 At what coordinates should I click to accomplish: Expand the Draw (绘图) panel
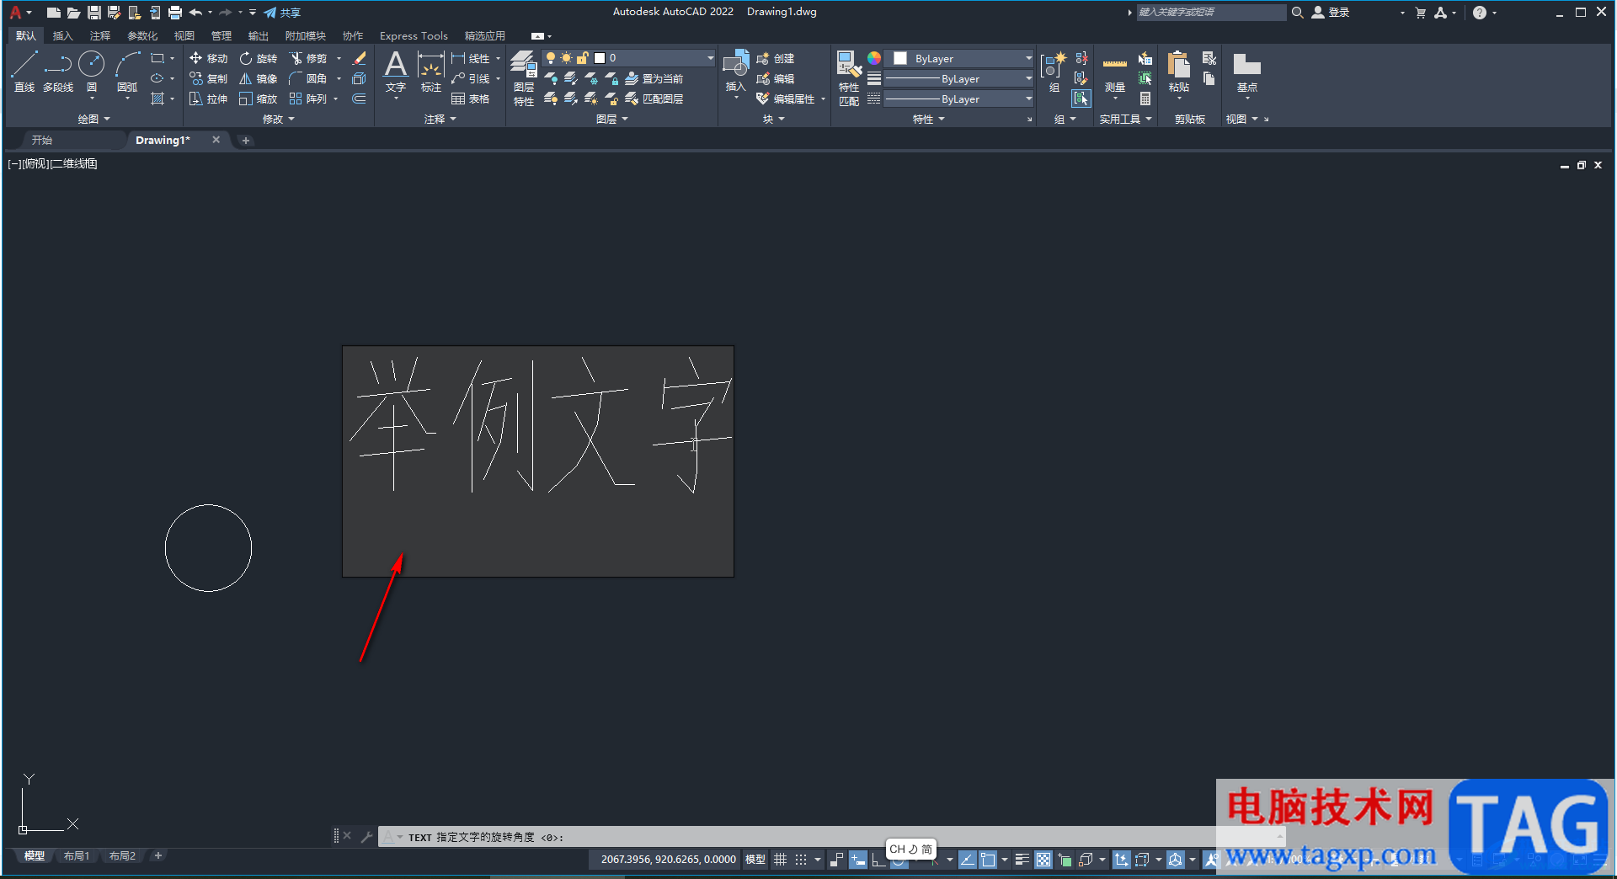click(93, 119)
